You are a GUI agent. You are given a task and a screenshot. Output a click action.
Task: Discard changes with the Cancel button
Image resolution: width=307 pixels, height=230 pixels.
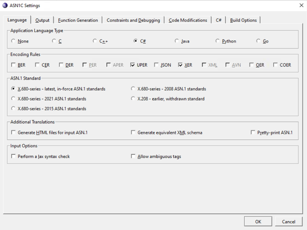289,222
